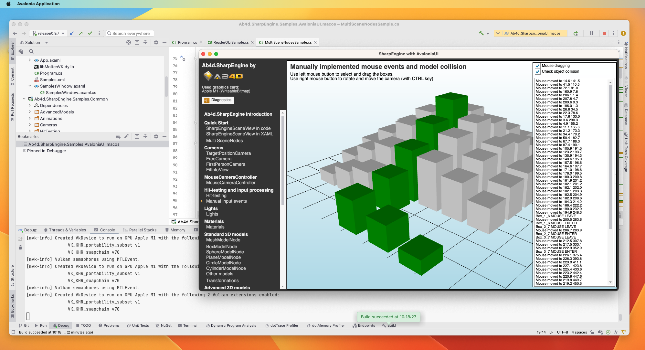This screenshot has width=645, height=350.
Task: Open the Terminal tool window
Action: click(x=187, y=325)
